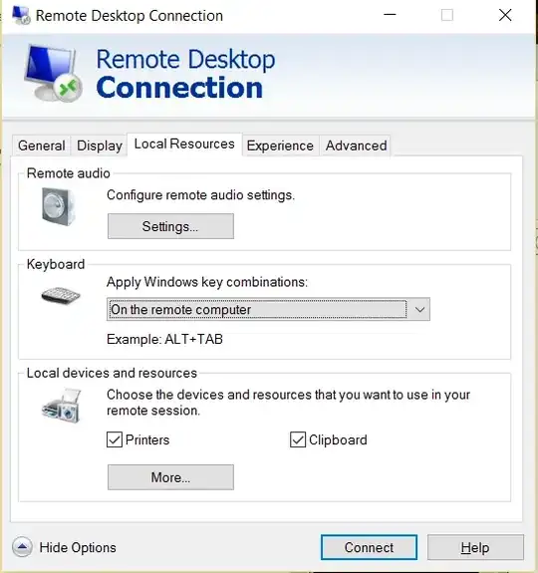Click the 'Remote audio' group label
538x573 pixels.
[x=69, y=173]
